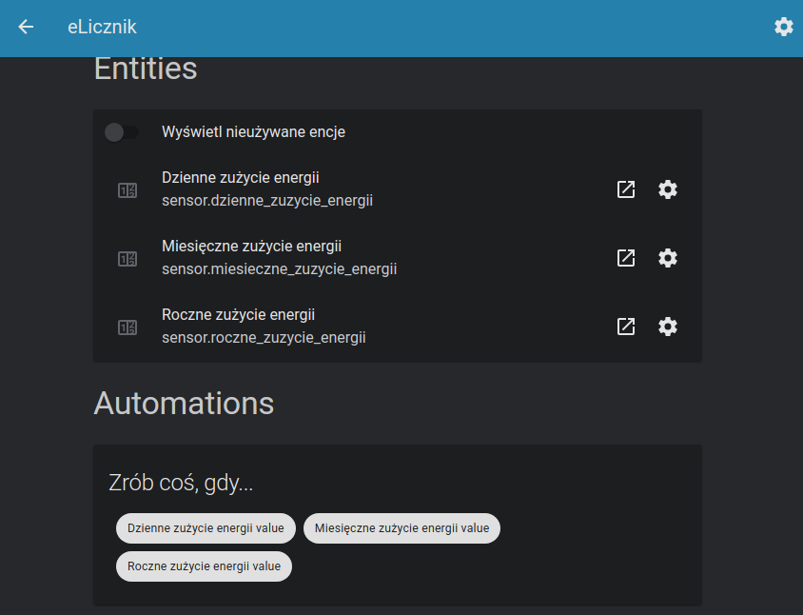
Task: Open Dzienne zużycie energii in new window
Action: 625,189
